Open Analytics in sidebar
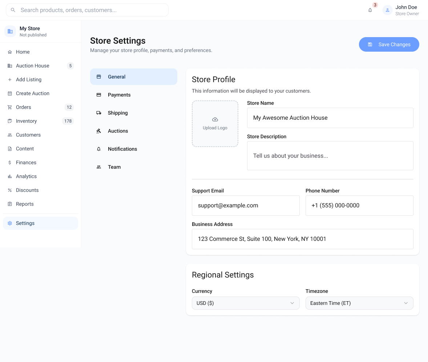This screenshot has height=362, width=428. point(40,176)
